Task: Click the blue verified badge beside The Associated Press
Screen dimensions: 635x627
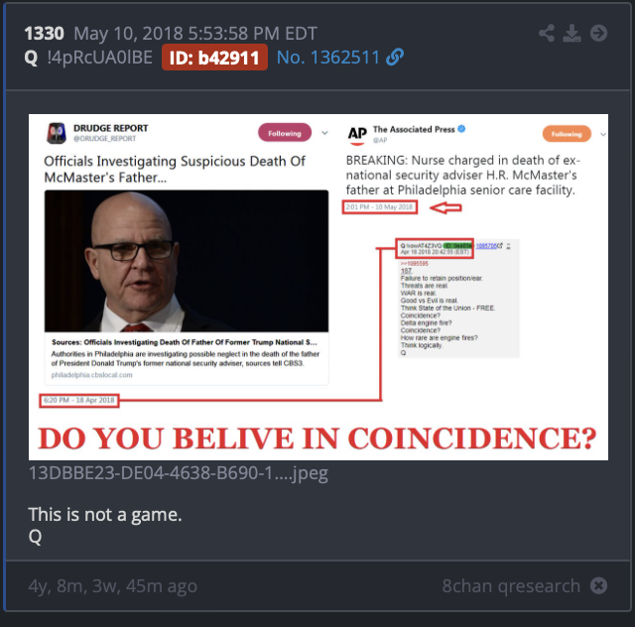Action: click(x=461, y=129)
